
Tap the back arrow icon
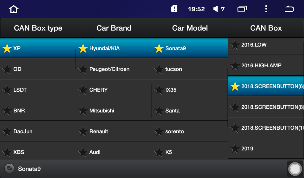289,9
